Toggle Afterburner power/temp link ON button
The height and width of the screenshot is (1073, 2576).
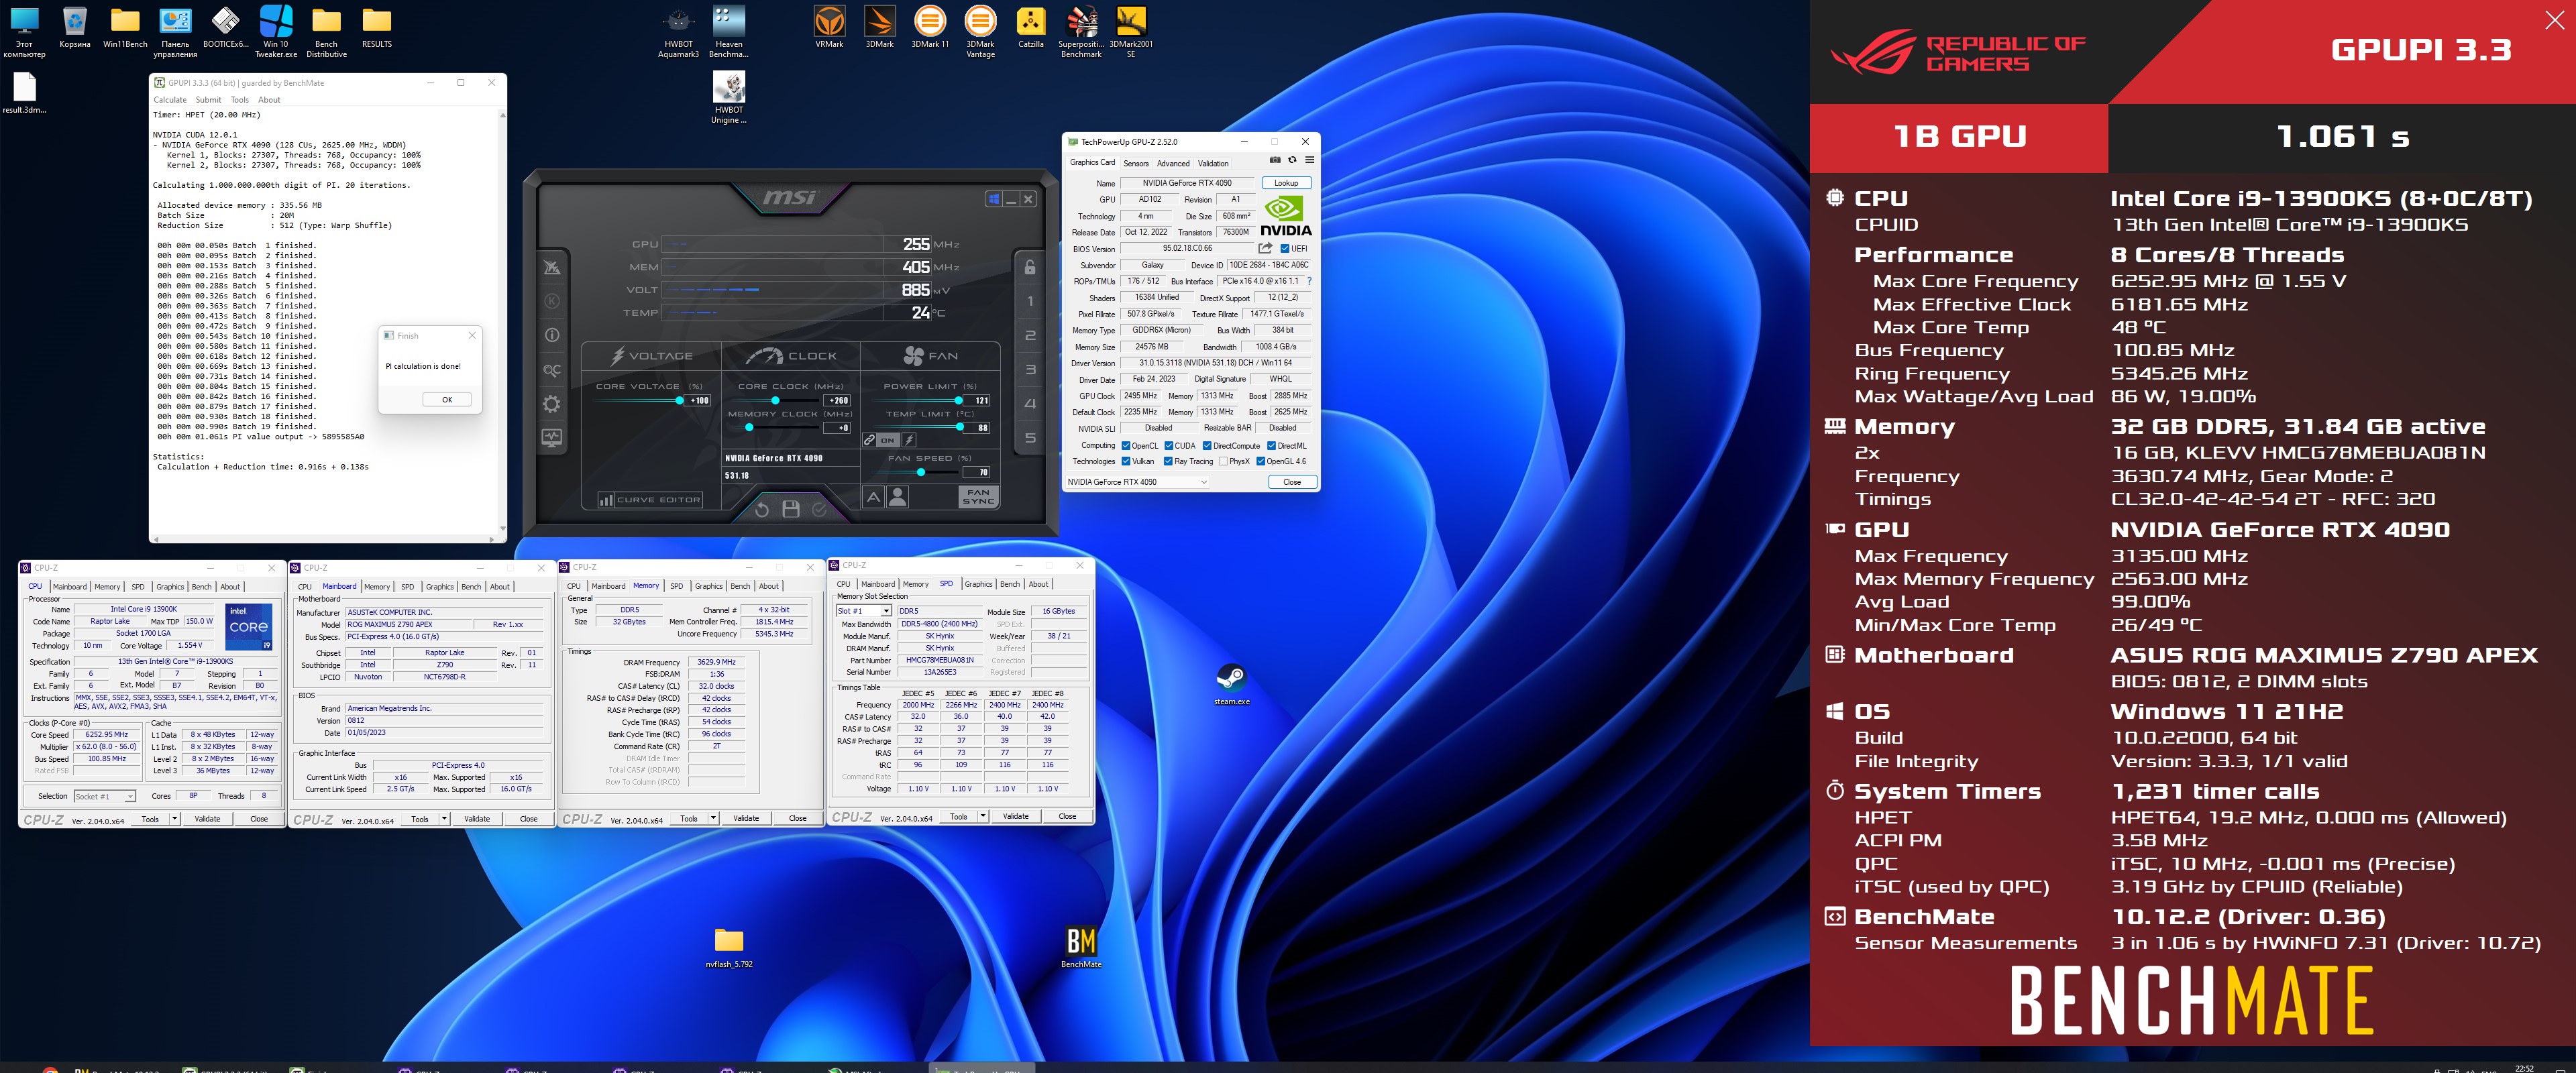coord(888,440)
